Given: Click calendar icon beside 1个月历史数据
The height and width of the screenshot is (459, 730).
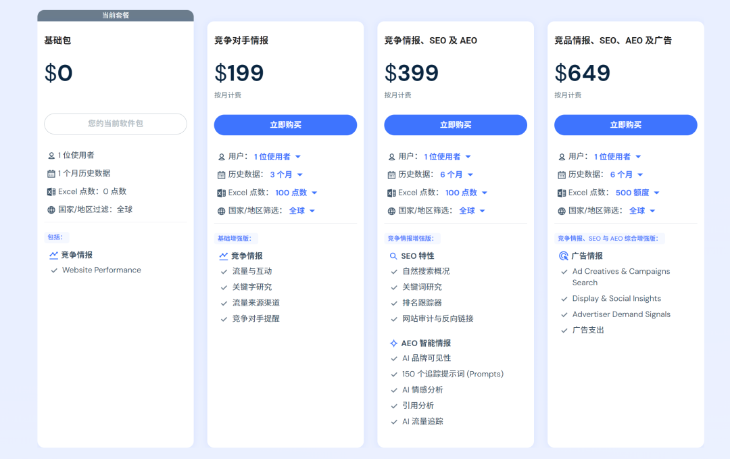Looking at the screenshot, I should tap(51, 174).
